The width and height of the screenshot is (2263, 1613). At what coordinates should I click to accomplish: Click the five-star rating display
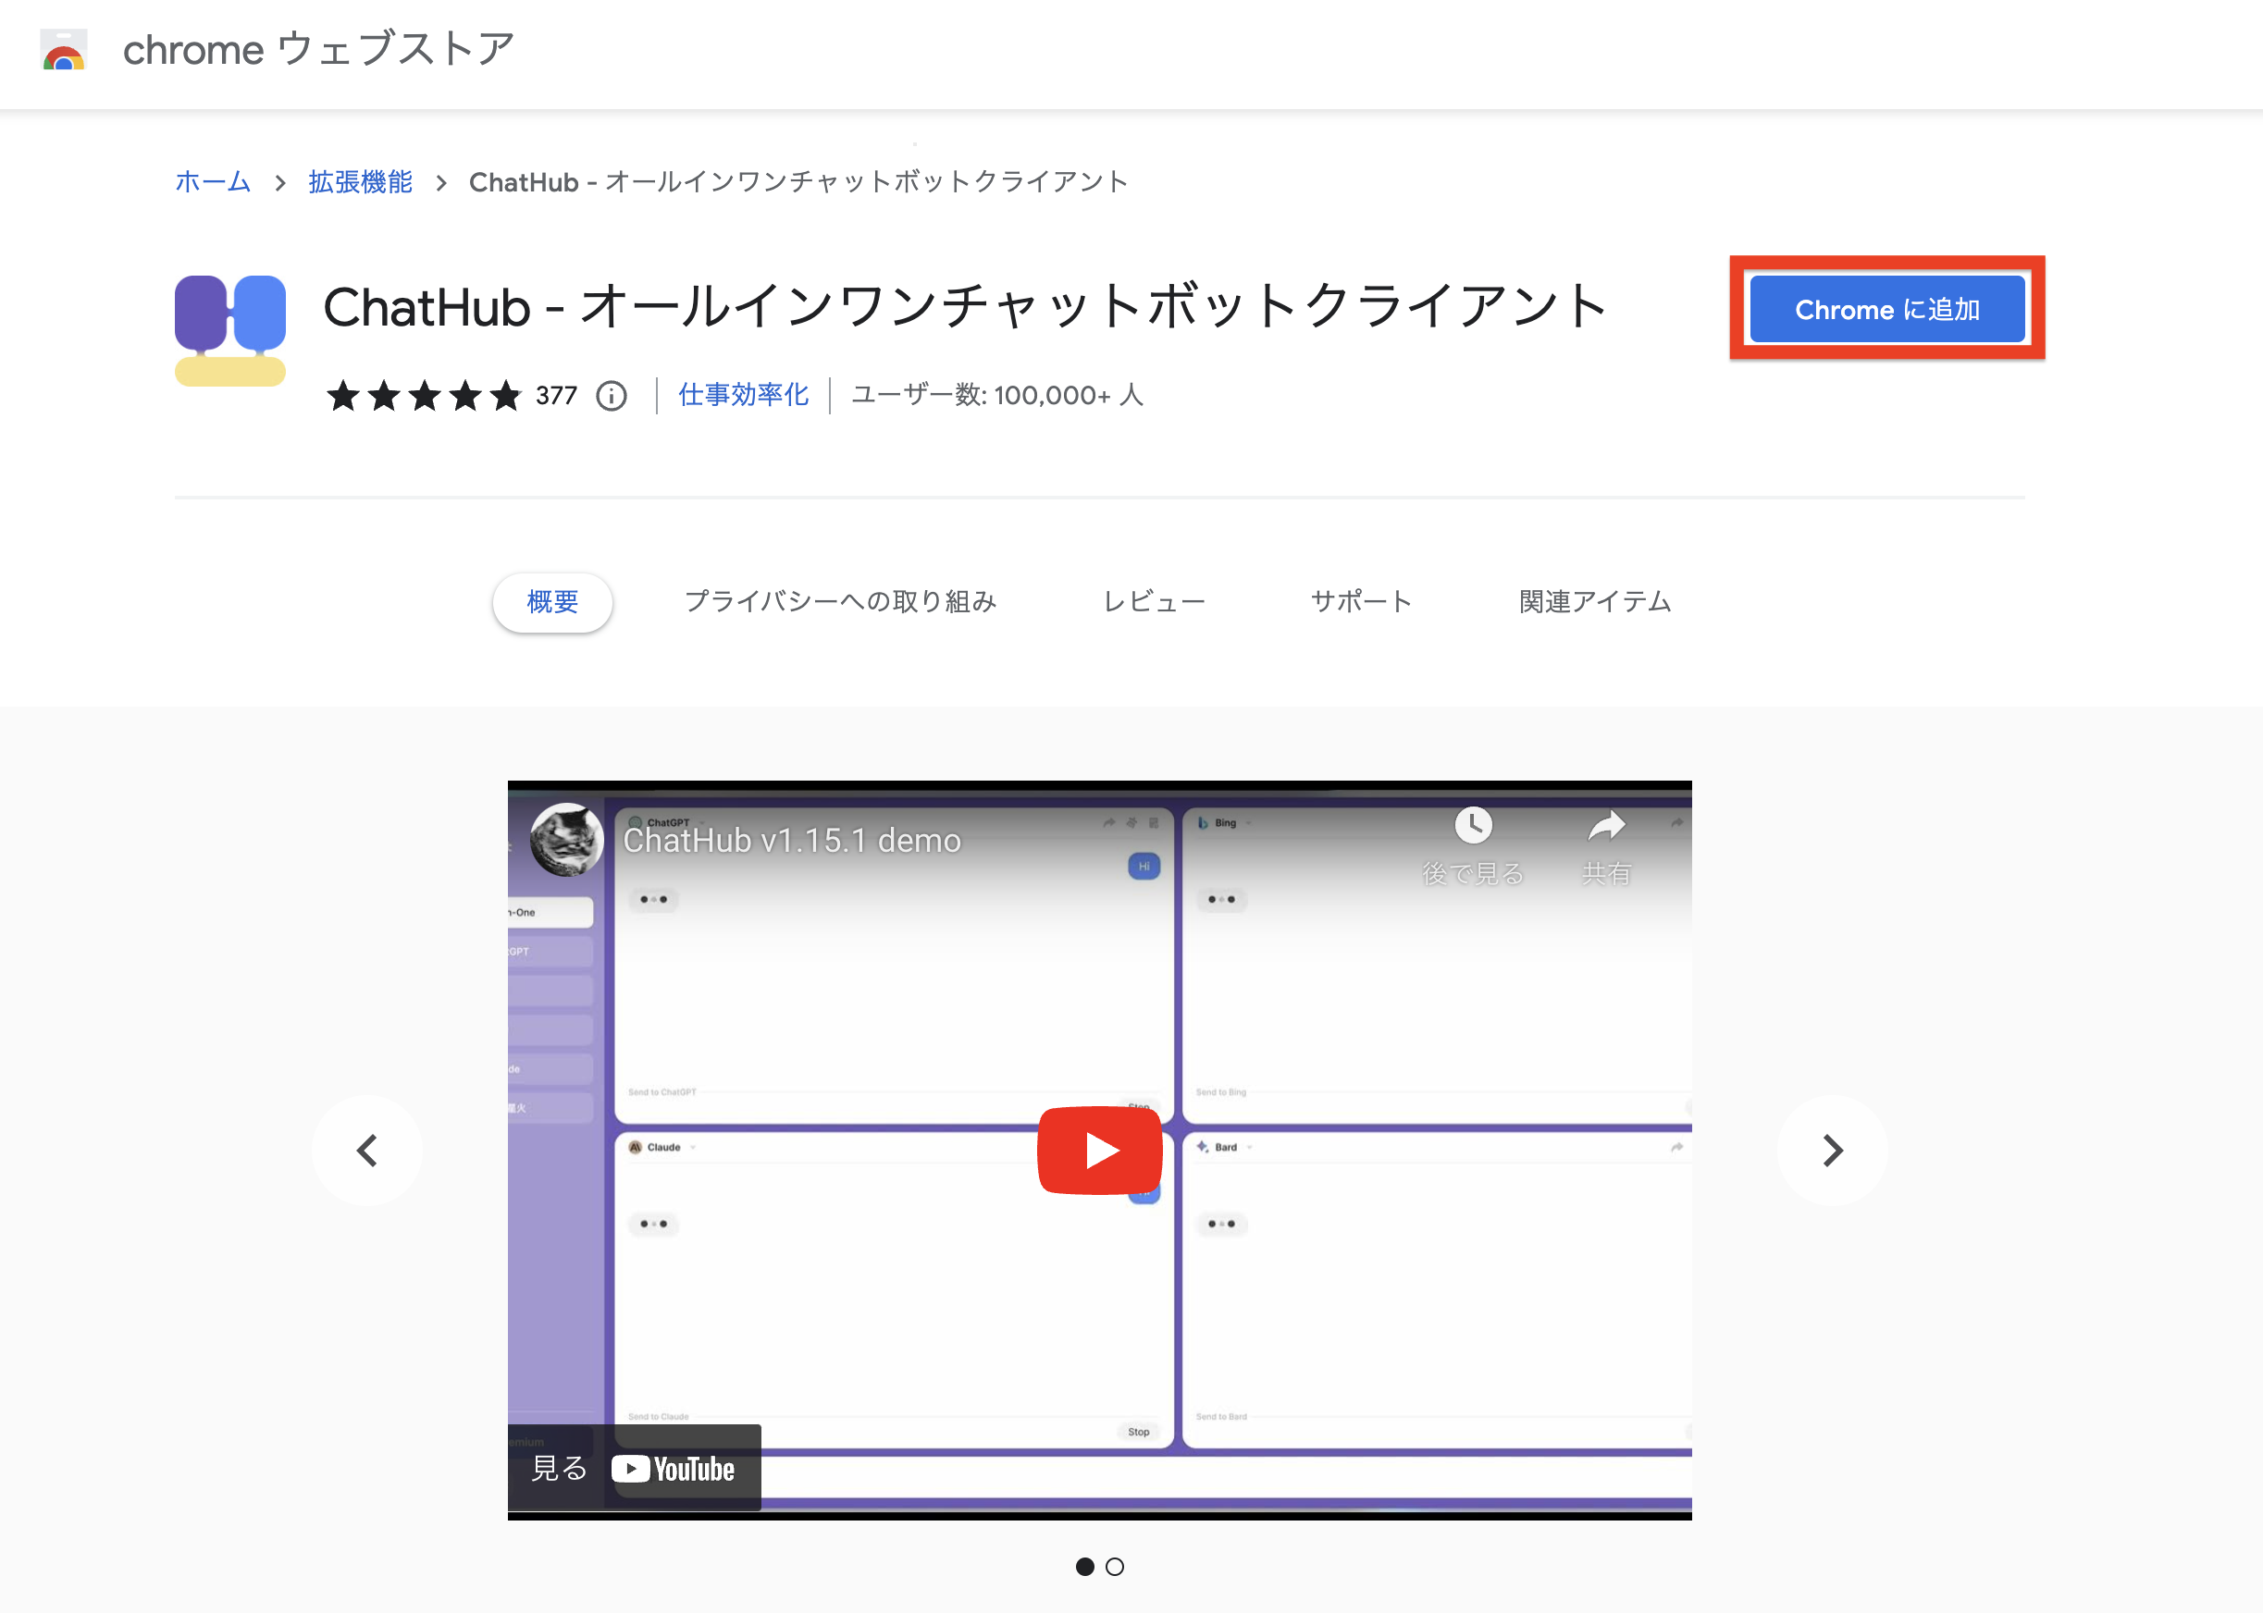point(424,395)
